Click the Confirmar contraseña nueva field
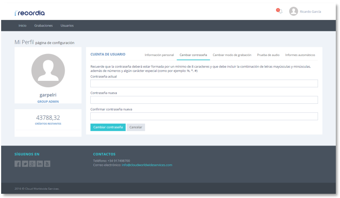The width and height of the screenshot is (340, 198). click(x=204, y=116)
